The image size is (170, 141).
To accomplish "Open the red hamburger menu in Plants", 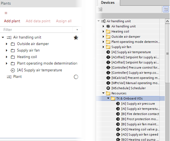I will pos(6,13).
